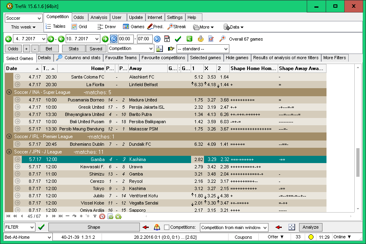Viewport: 366px width, 244px height.
Task: Click the Stats button
Action: (x=74, y=49)
